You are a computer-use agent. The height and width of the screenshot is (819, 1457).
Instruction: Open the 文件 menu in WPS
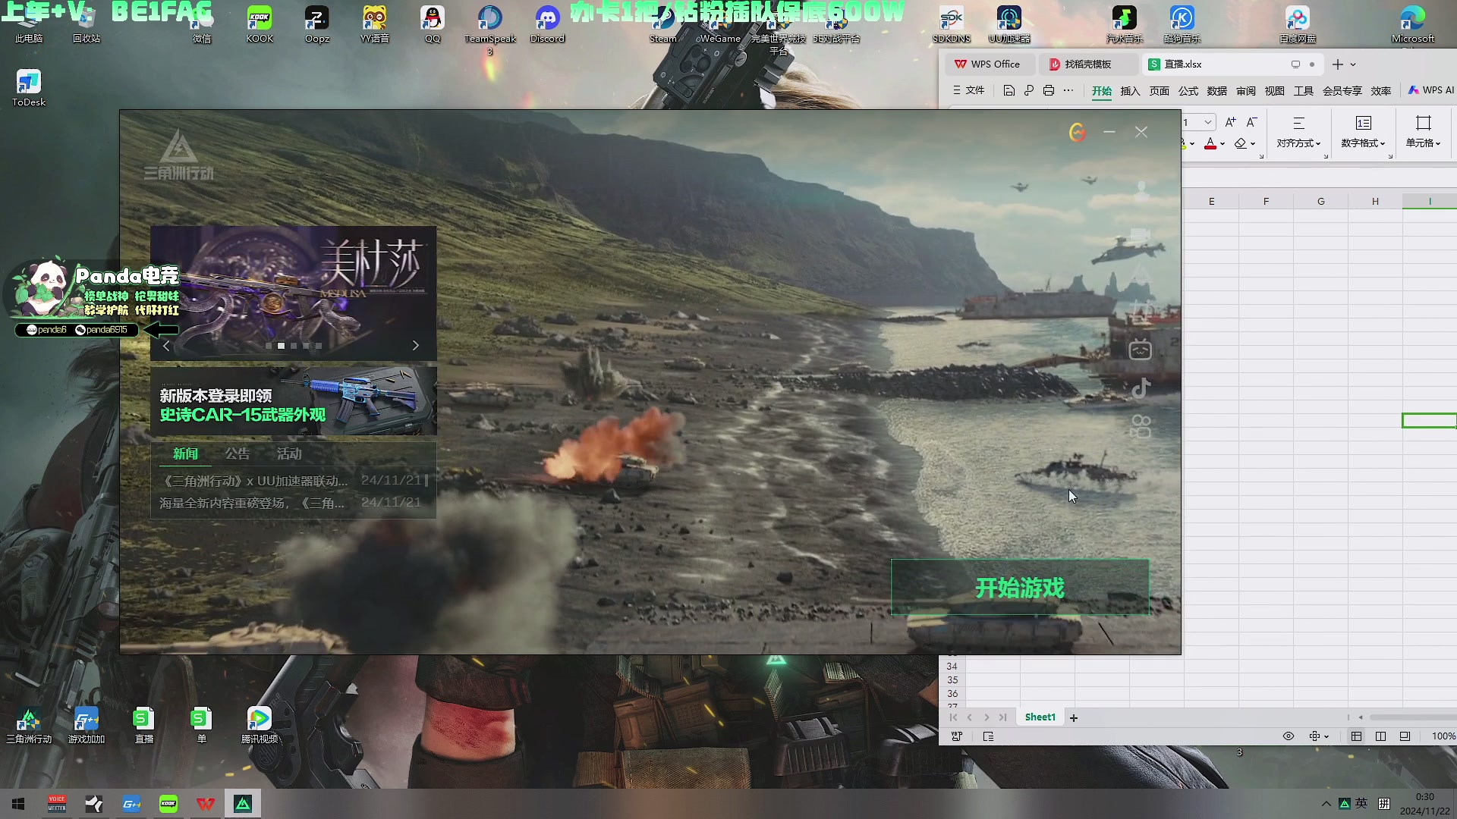pyautogui.click(x=969, y=90)
